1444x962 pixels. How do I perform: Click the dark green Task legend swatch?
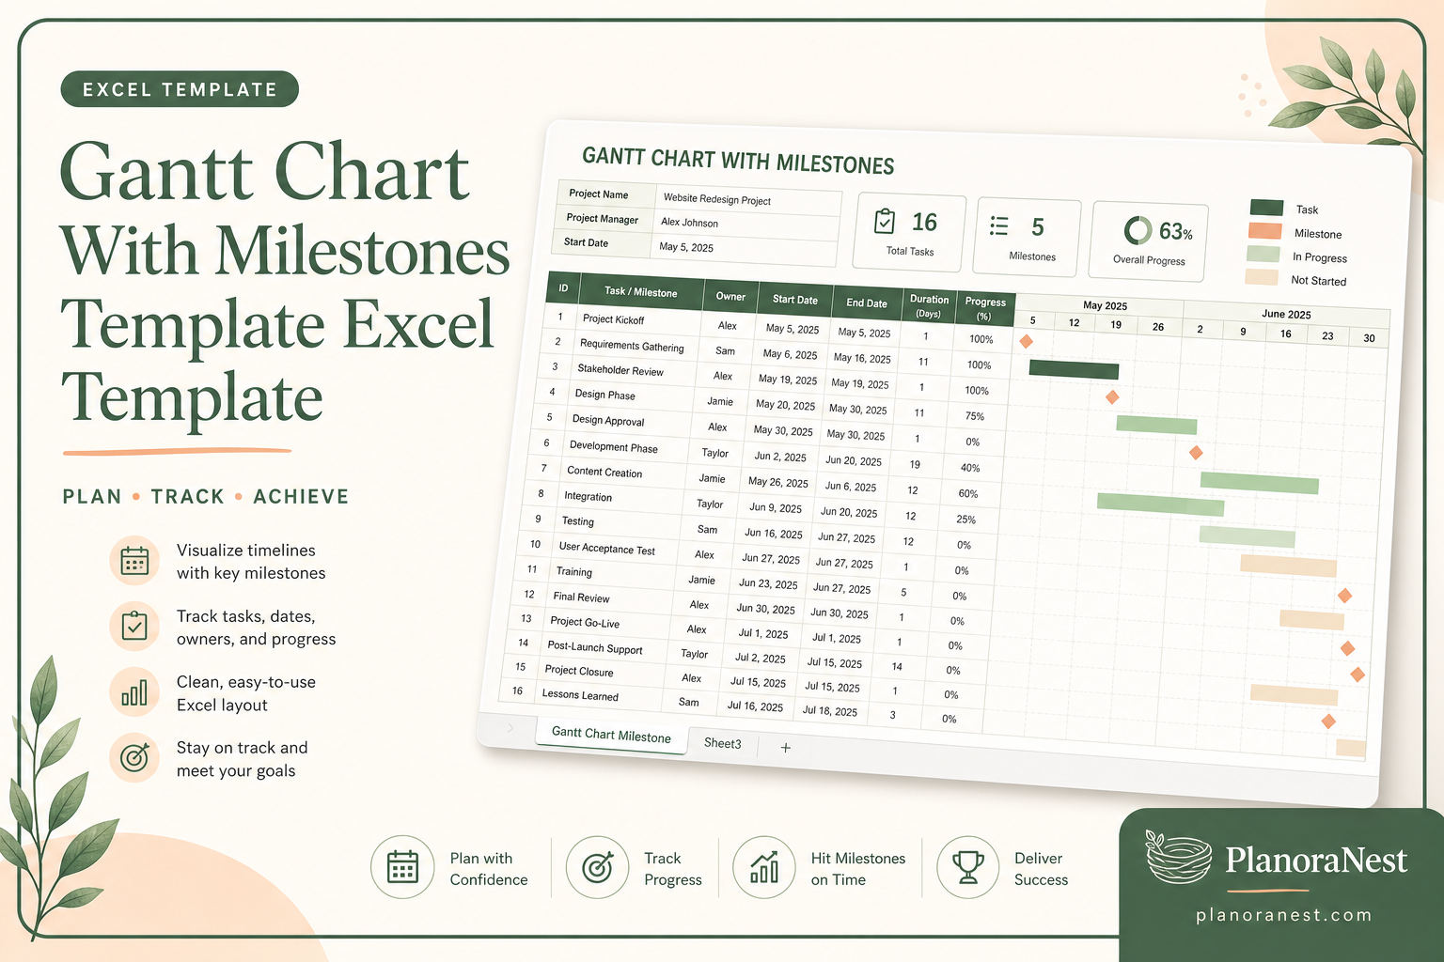click(1266, 208)
